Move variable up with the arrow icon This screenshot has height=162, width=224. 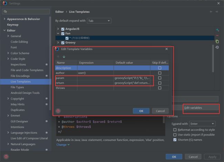point(58,57)
